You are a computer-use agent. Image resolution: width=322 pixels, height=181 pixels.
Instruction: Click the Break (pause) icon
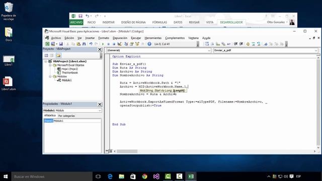pos(109,44)
